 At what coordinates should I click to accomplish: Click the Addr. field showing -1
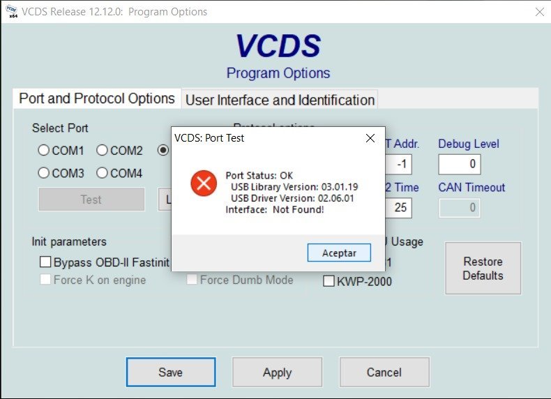398,164
